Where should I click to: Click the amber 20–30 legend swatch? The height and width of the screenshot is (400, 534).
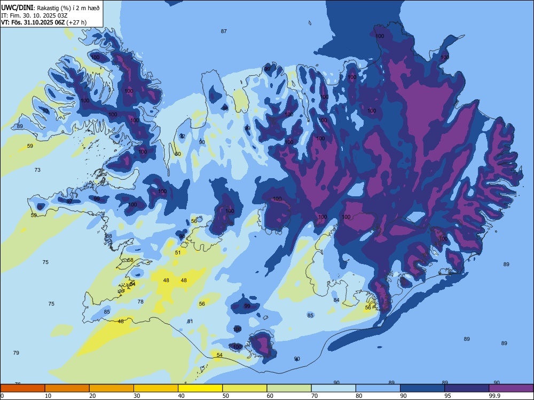pos(112,388)
